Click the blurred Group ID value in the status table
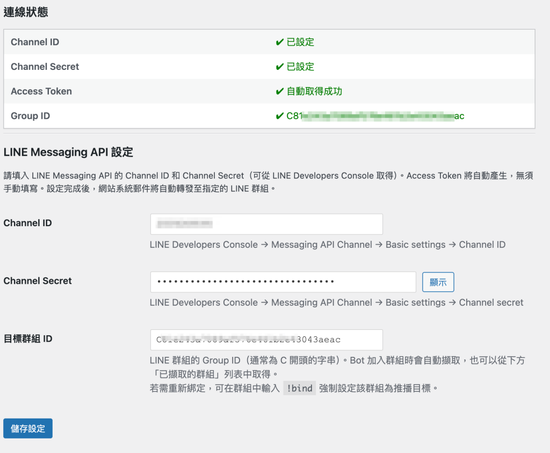This screenshot has width=550, height=453. coord(375,116)
